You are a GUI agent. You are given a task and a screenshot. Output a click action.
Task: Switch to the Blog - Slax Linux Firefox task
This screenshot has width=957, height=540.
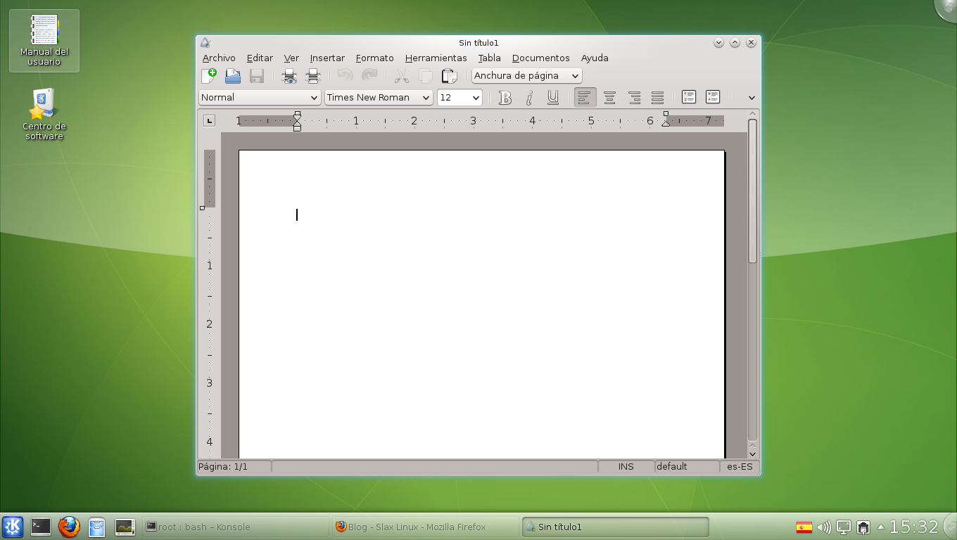click(x=425, y=527)
